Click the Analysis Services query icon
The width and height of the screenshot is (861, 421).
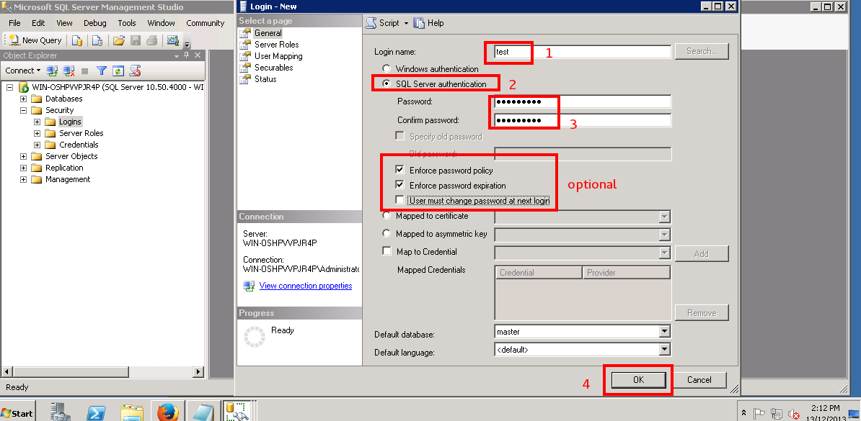click(x=97, y=40)
